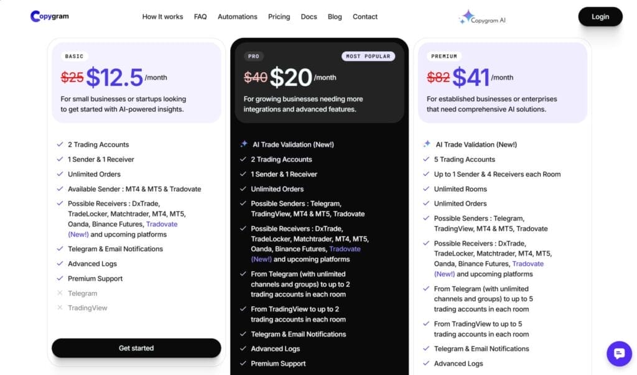Screen dimensions: 637x375
Task: Open the Automations menu item
Action: click(x=237, y=17)
